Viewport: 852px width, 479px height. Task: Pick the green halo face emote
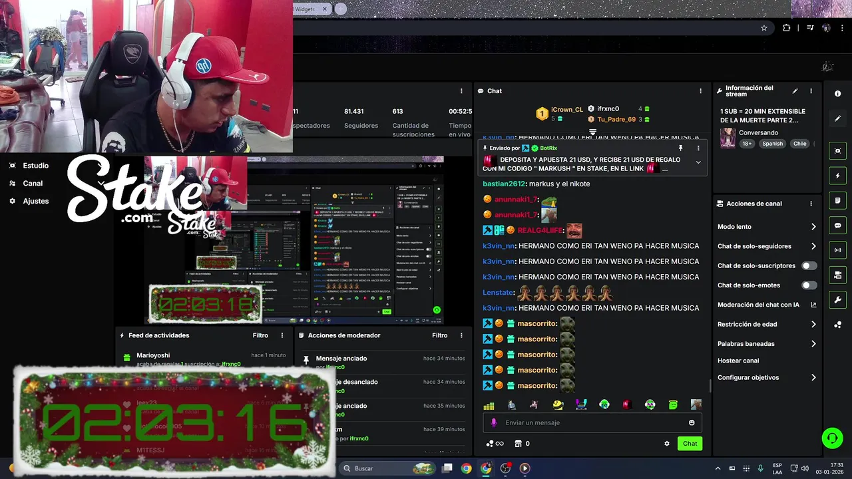[673, 404]
